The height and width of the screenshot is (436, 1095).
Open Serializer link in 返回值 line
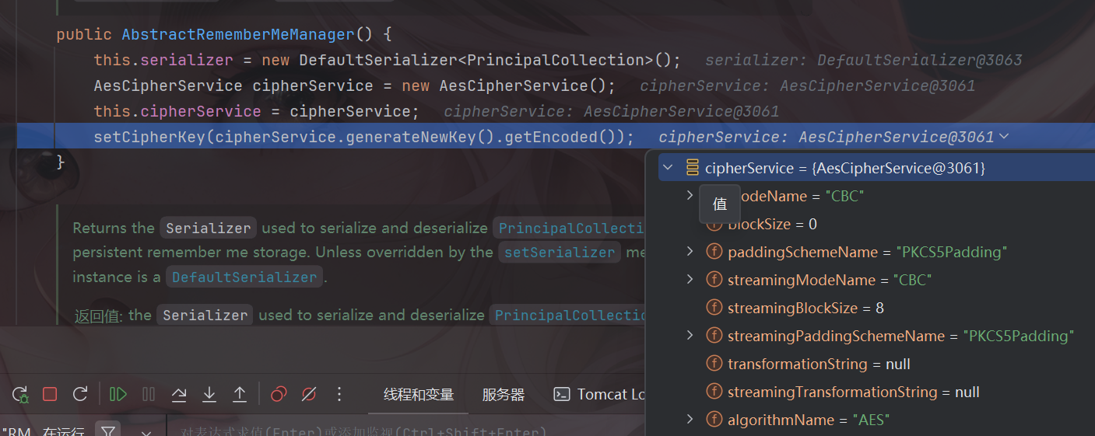205,315
